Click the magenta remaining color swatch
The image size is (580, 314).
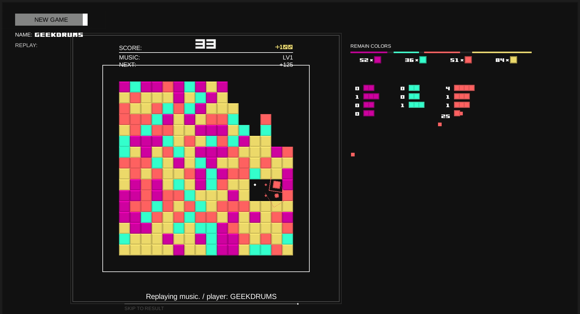378,60
